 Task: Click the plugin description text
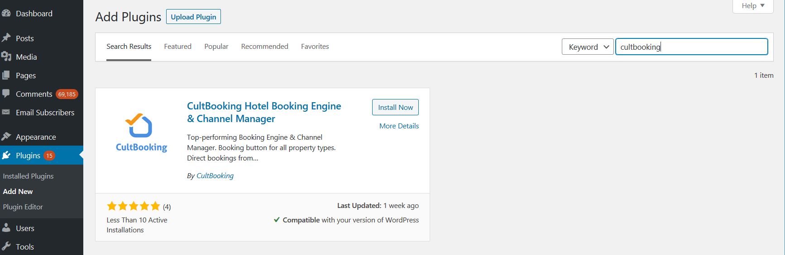(x=261, y=147)
